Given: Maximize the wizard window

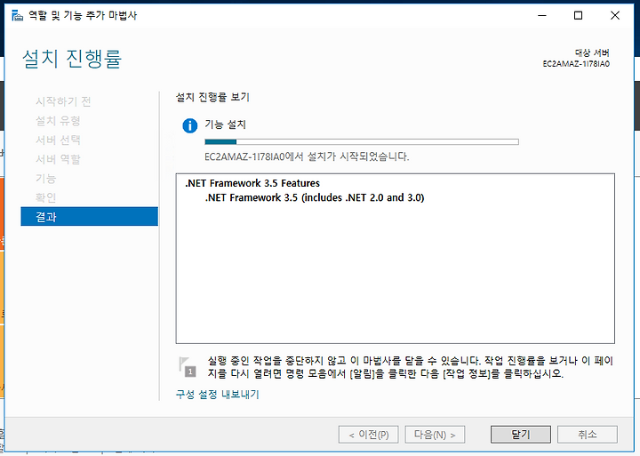Looking at the screenshot, I should tap(578, 15).
